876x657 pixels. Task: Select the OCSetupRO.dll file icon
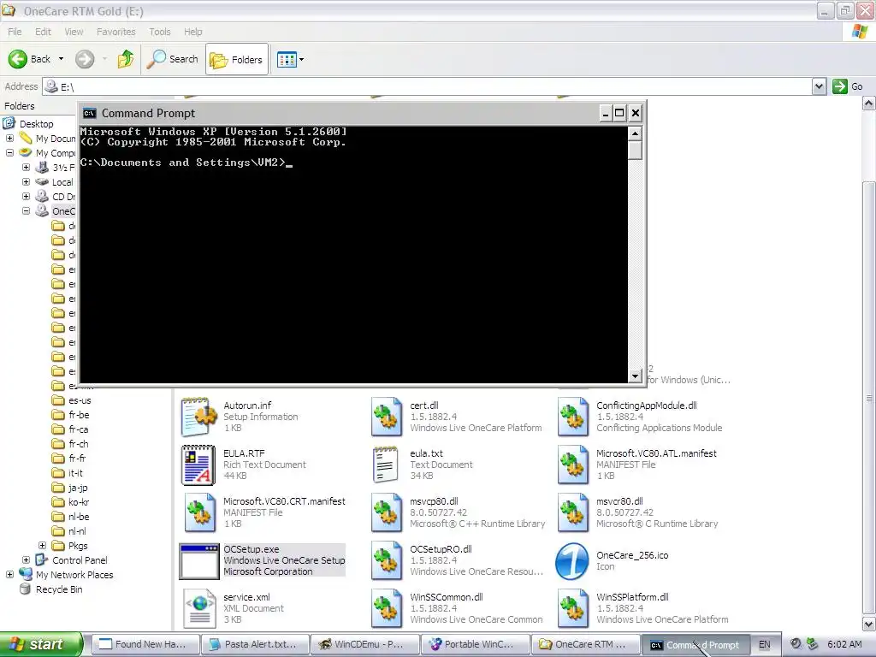(x=386, y=561)
